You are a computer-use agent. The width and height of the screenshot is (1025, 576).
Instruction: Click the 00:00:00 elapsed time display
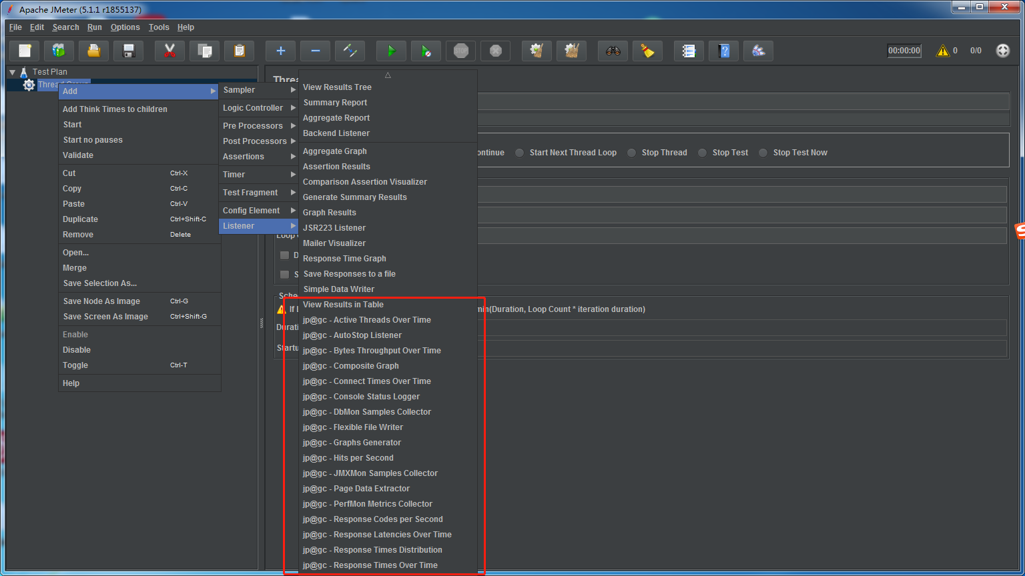[904, 51]
